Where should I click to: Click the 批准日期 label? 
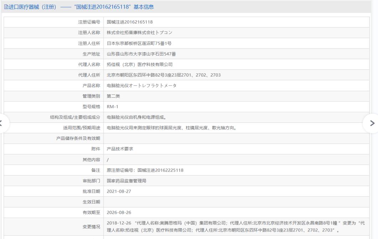click(91, 191)
